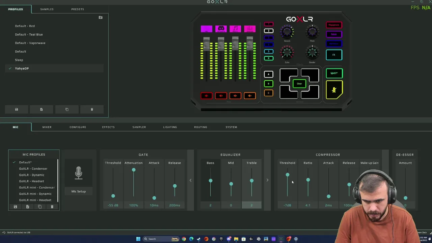Toggle the Robot effect button

tap(334, 34)
